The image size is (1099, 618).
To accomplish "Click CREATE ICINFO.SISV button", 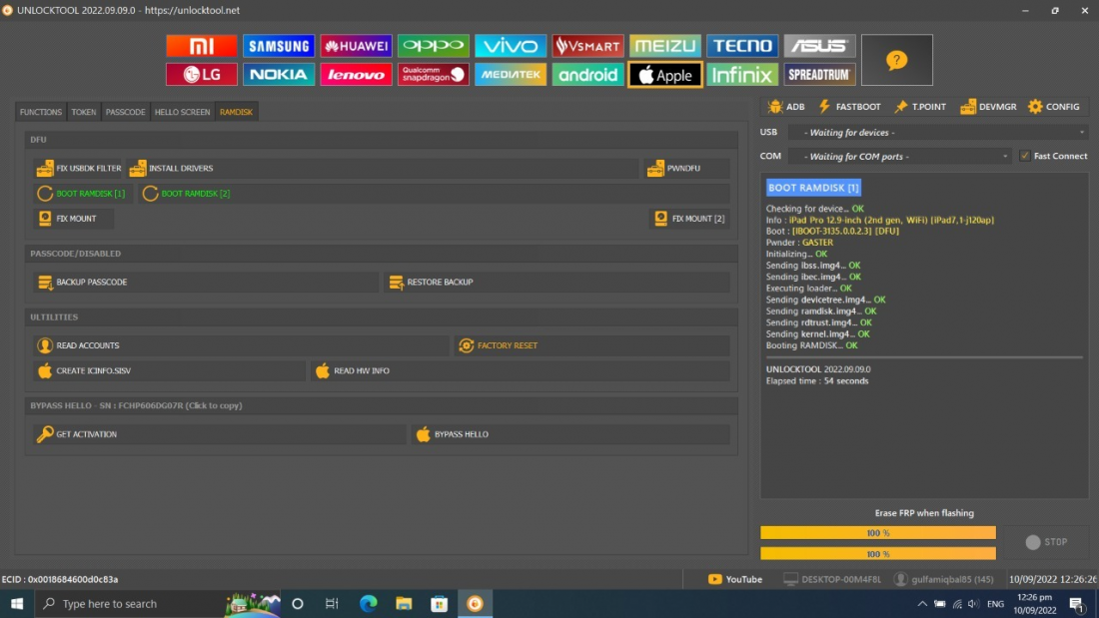I will [x=169, y=370].
